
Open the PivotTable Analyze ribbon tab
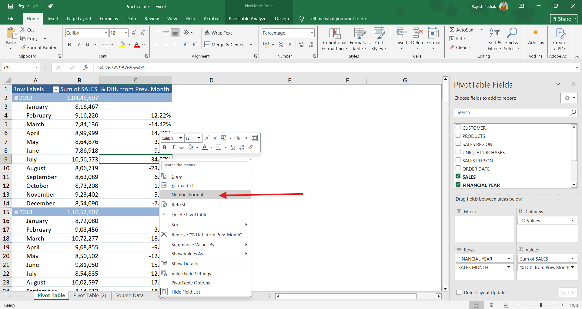(247, 19)
